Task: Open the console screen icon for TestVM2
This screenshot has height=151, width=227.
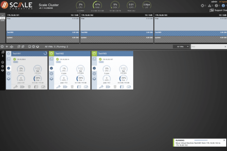Action: 51,59
